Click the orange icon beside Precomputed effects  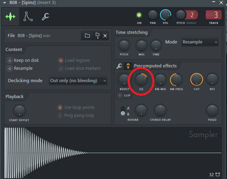click(128, 66)
